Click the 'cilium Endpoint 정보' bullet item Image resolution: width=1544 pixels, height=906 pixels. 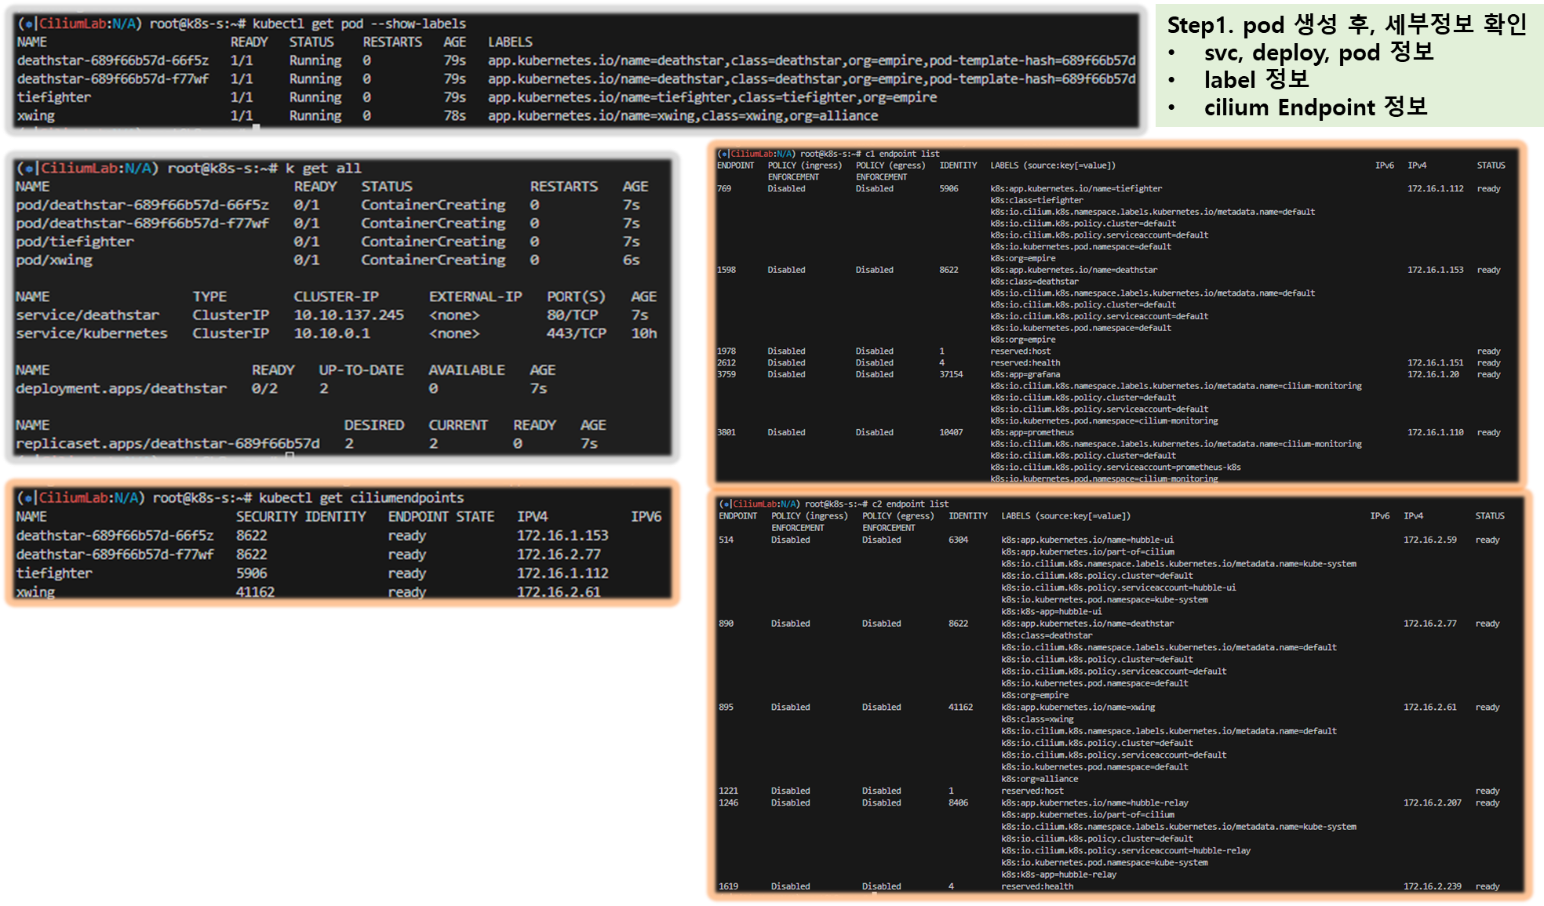pos(1315,107)
